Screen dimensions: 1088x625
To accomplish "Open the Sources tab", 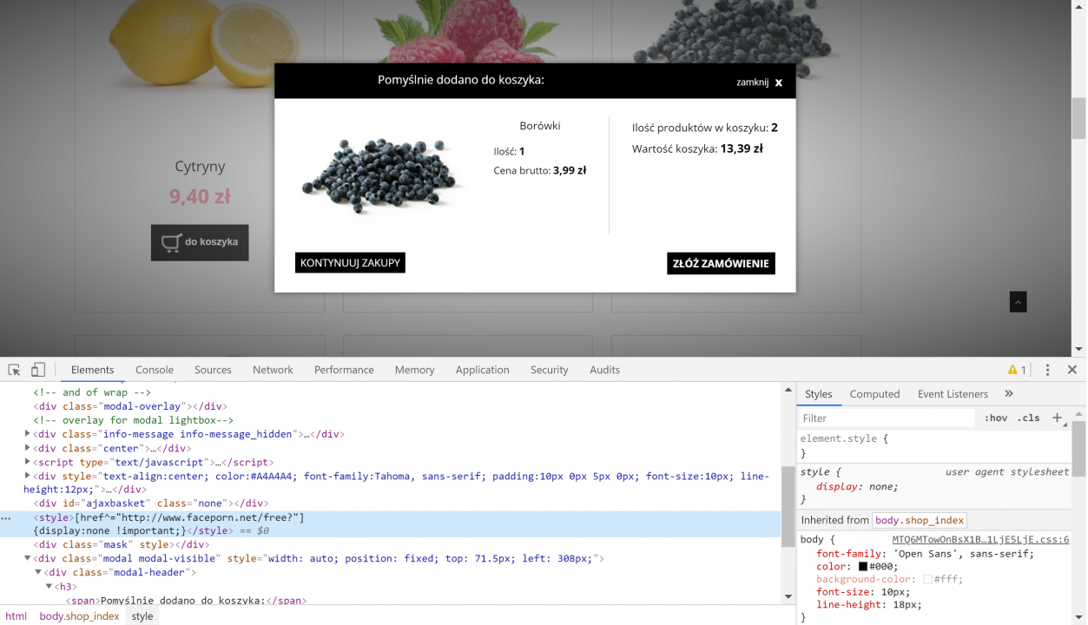I will tap(213, 370).
